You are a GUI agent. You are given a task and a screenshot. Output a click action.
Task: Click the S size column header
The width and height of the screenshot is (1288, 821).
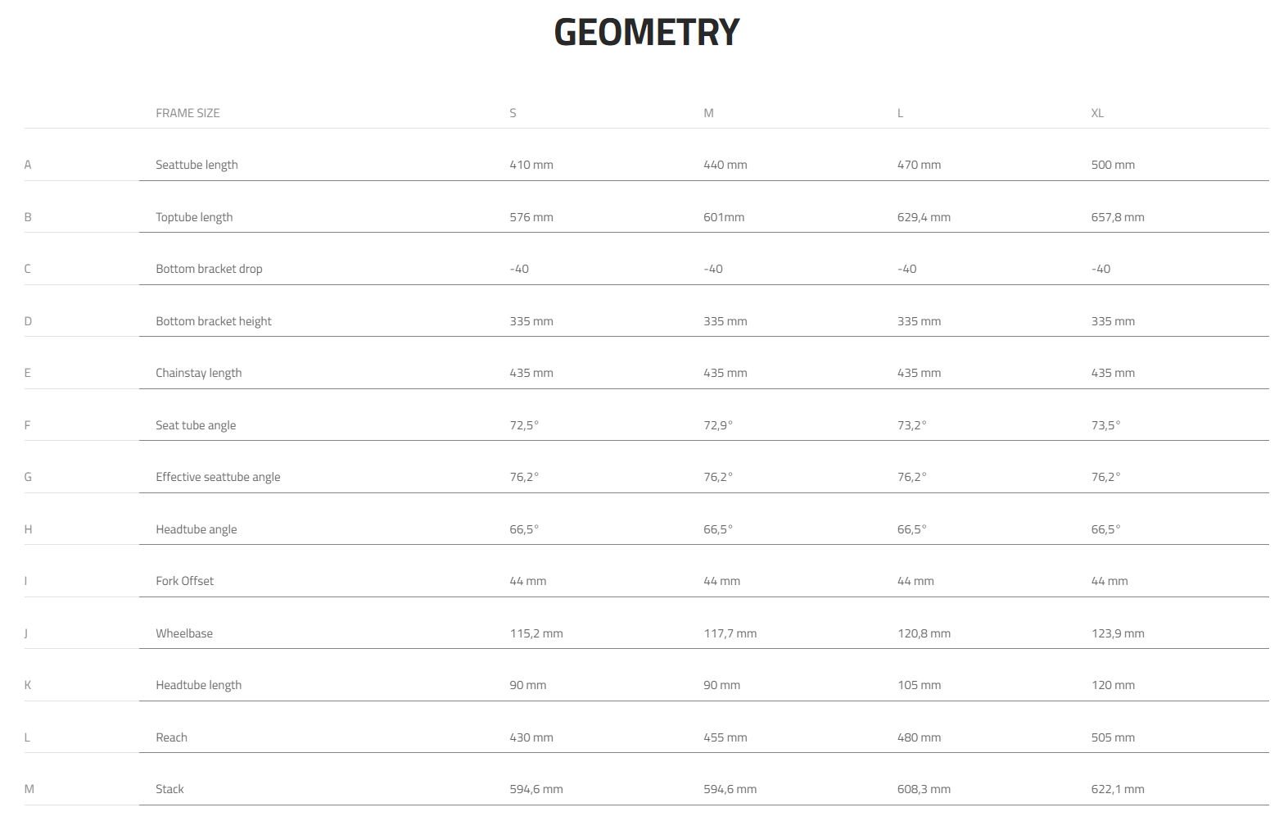click(513, 113)
